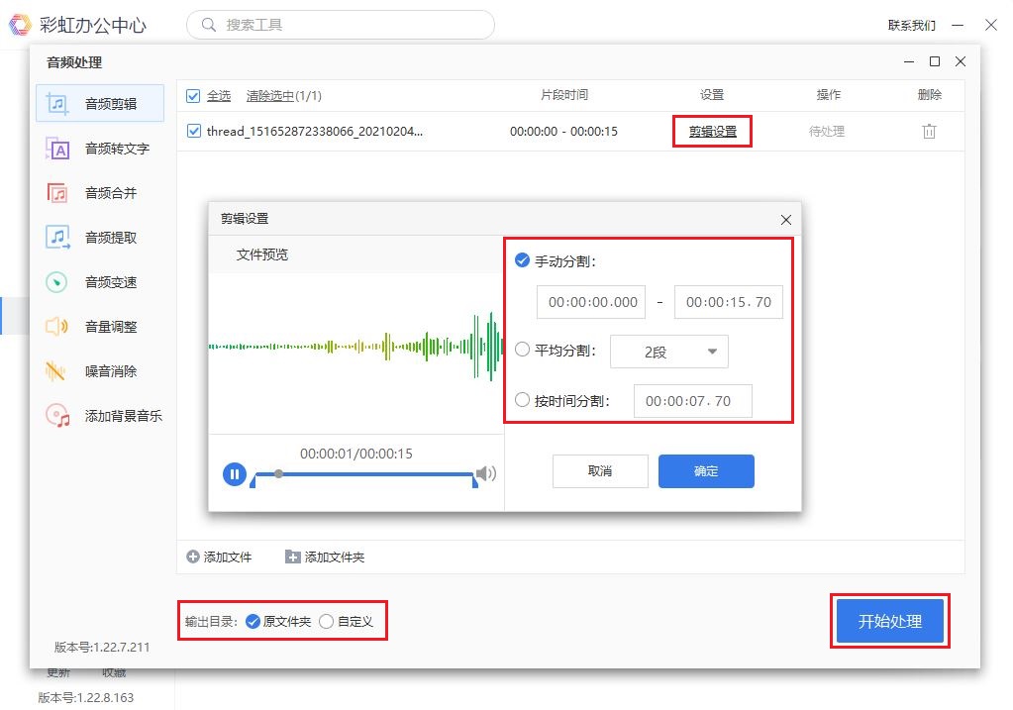Viewport: 1013px width, 710px height.
Task: Click the speaker volume icon in preview
Action: [486, 473]
